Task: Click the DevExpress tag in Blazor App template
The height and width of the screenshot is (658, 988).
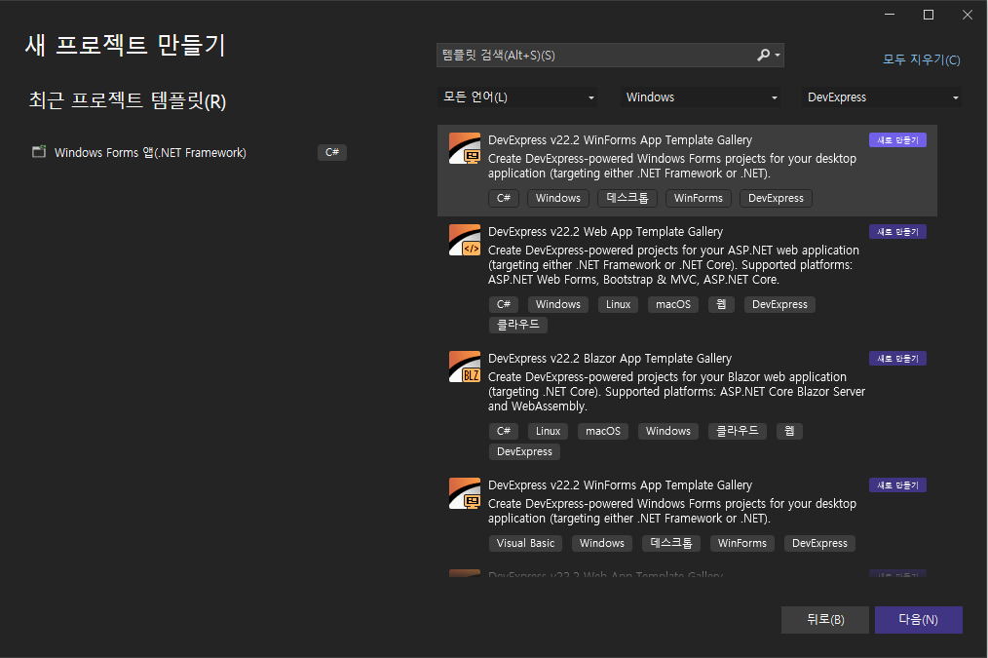Action: (x=524, y=451)
